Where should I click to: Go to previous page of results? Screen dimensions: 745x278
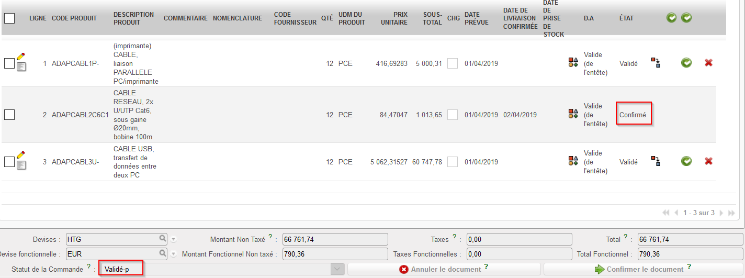[x=676, y=213]
